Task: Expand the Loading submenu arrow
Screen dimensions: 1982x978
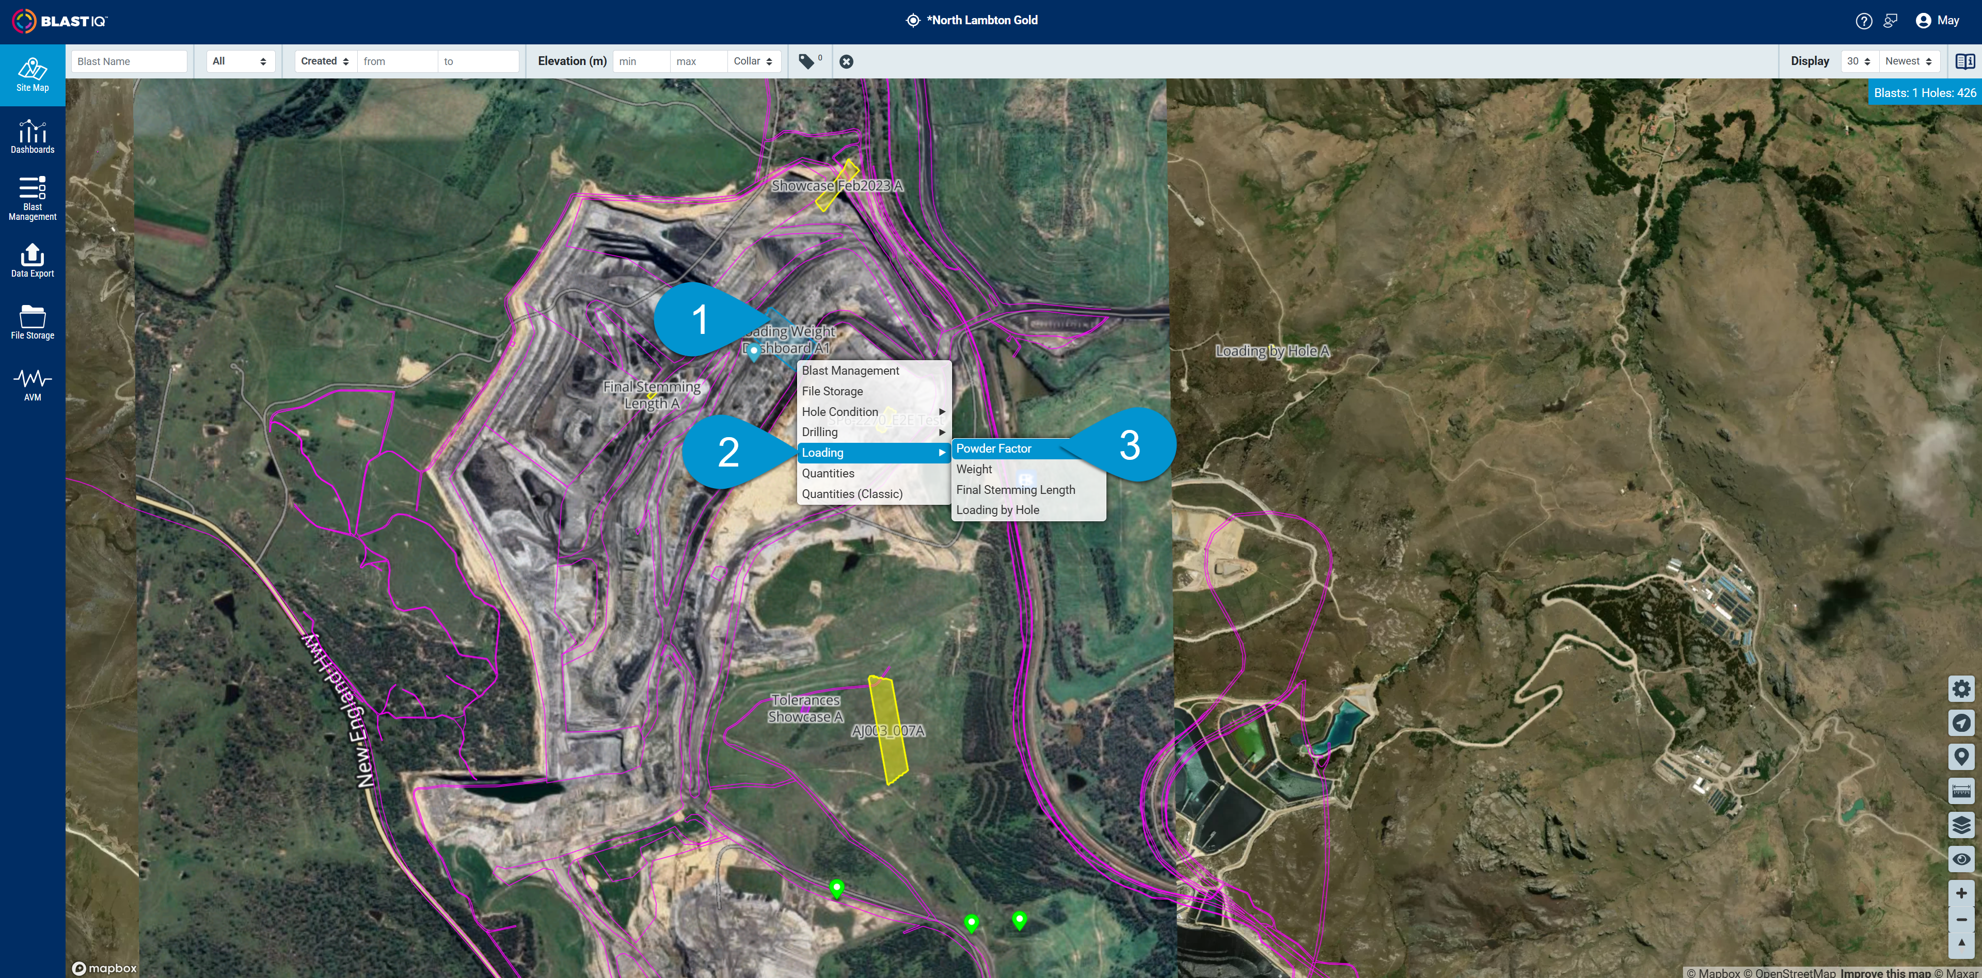Action: 942,453
